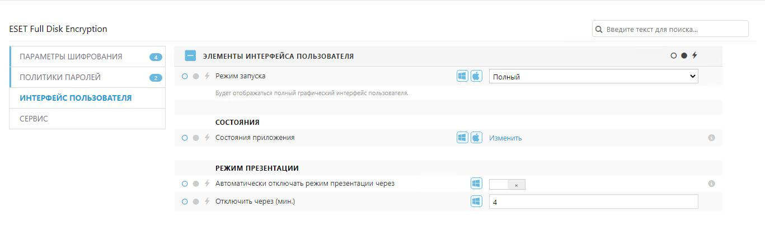Select the apply dot for Состояния приложения

pos(196,138)
